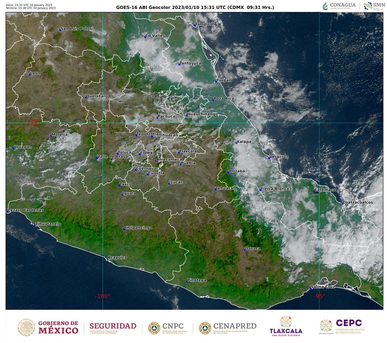
Task: Select the Tampico city marker
Action: tap(195, 26)
